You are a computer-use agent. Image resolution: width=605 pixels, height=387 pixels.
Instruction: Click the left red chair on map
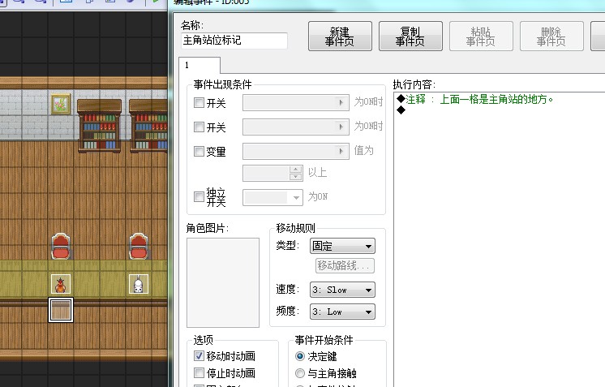[x=61, y=246]
